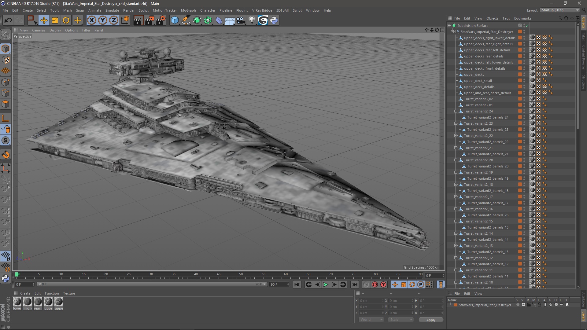Toggle visibility dots for upper_decks

coord(524,75)
